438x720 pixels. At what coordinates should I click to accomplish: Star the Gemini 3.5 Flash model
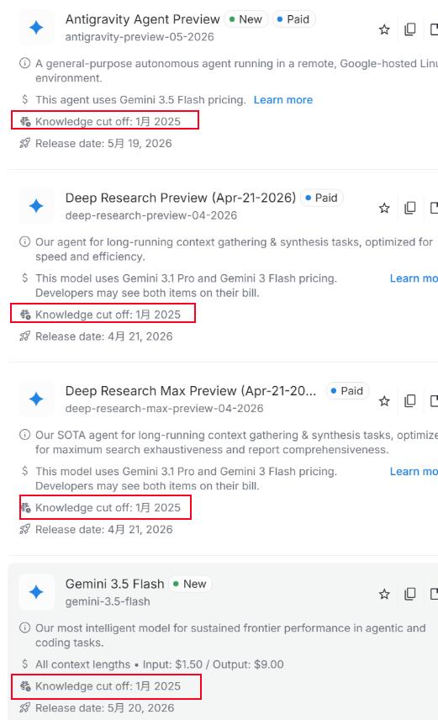pyautogui.click(x=384, y=595)
